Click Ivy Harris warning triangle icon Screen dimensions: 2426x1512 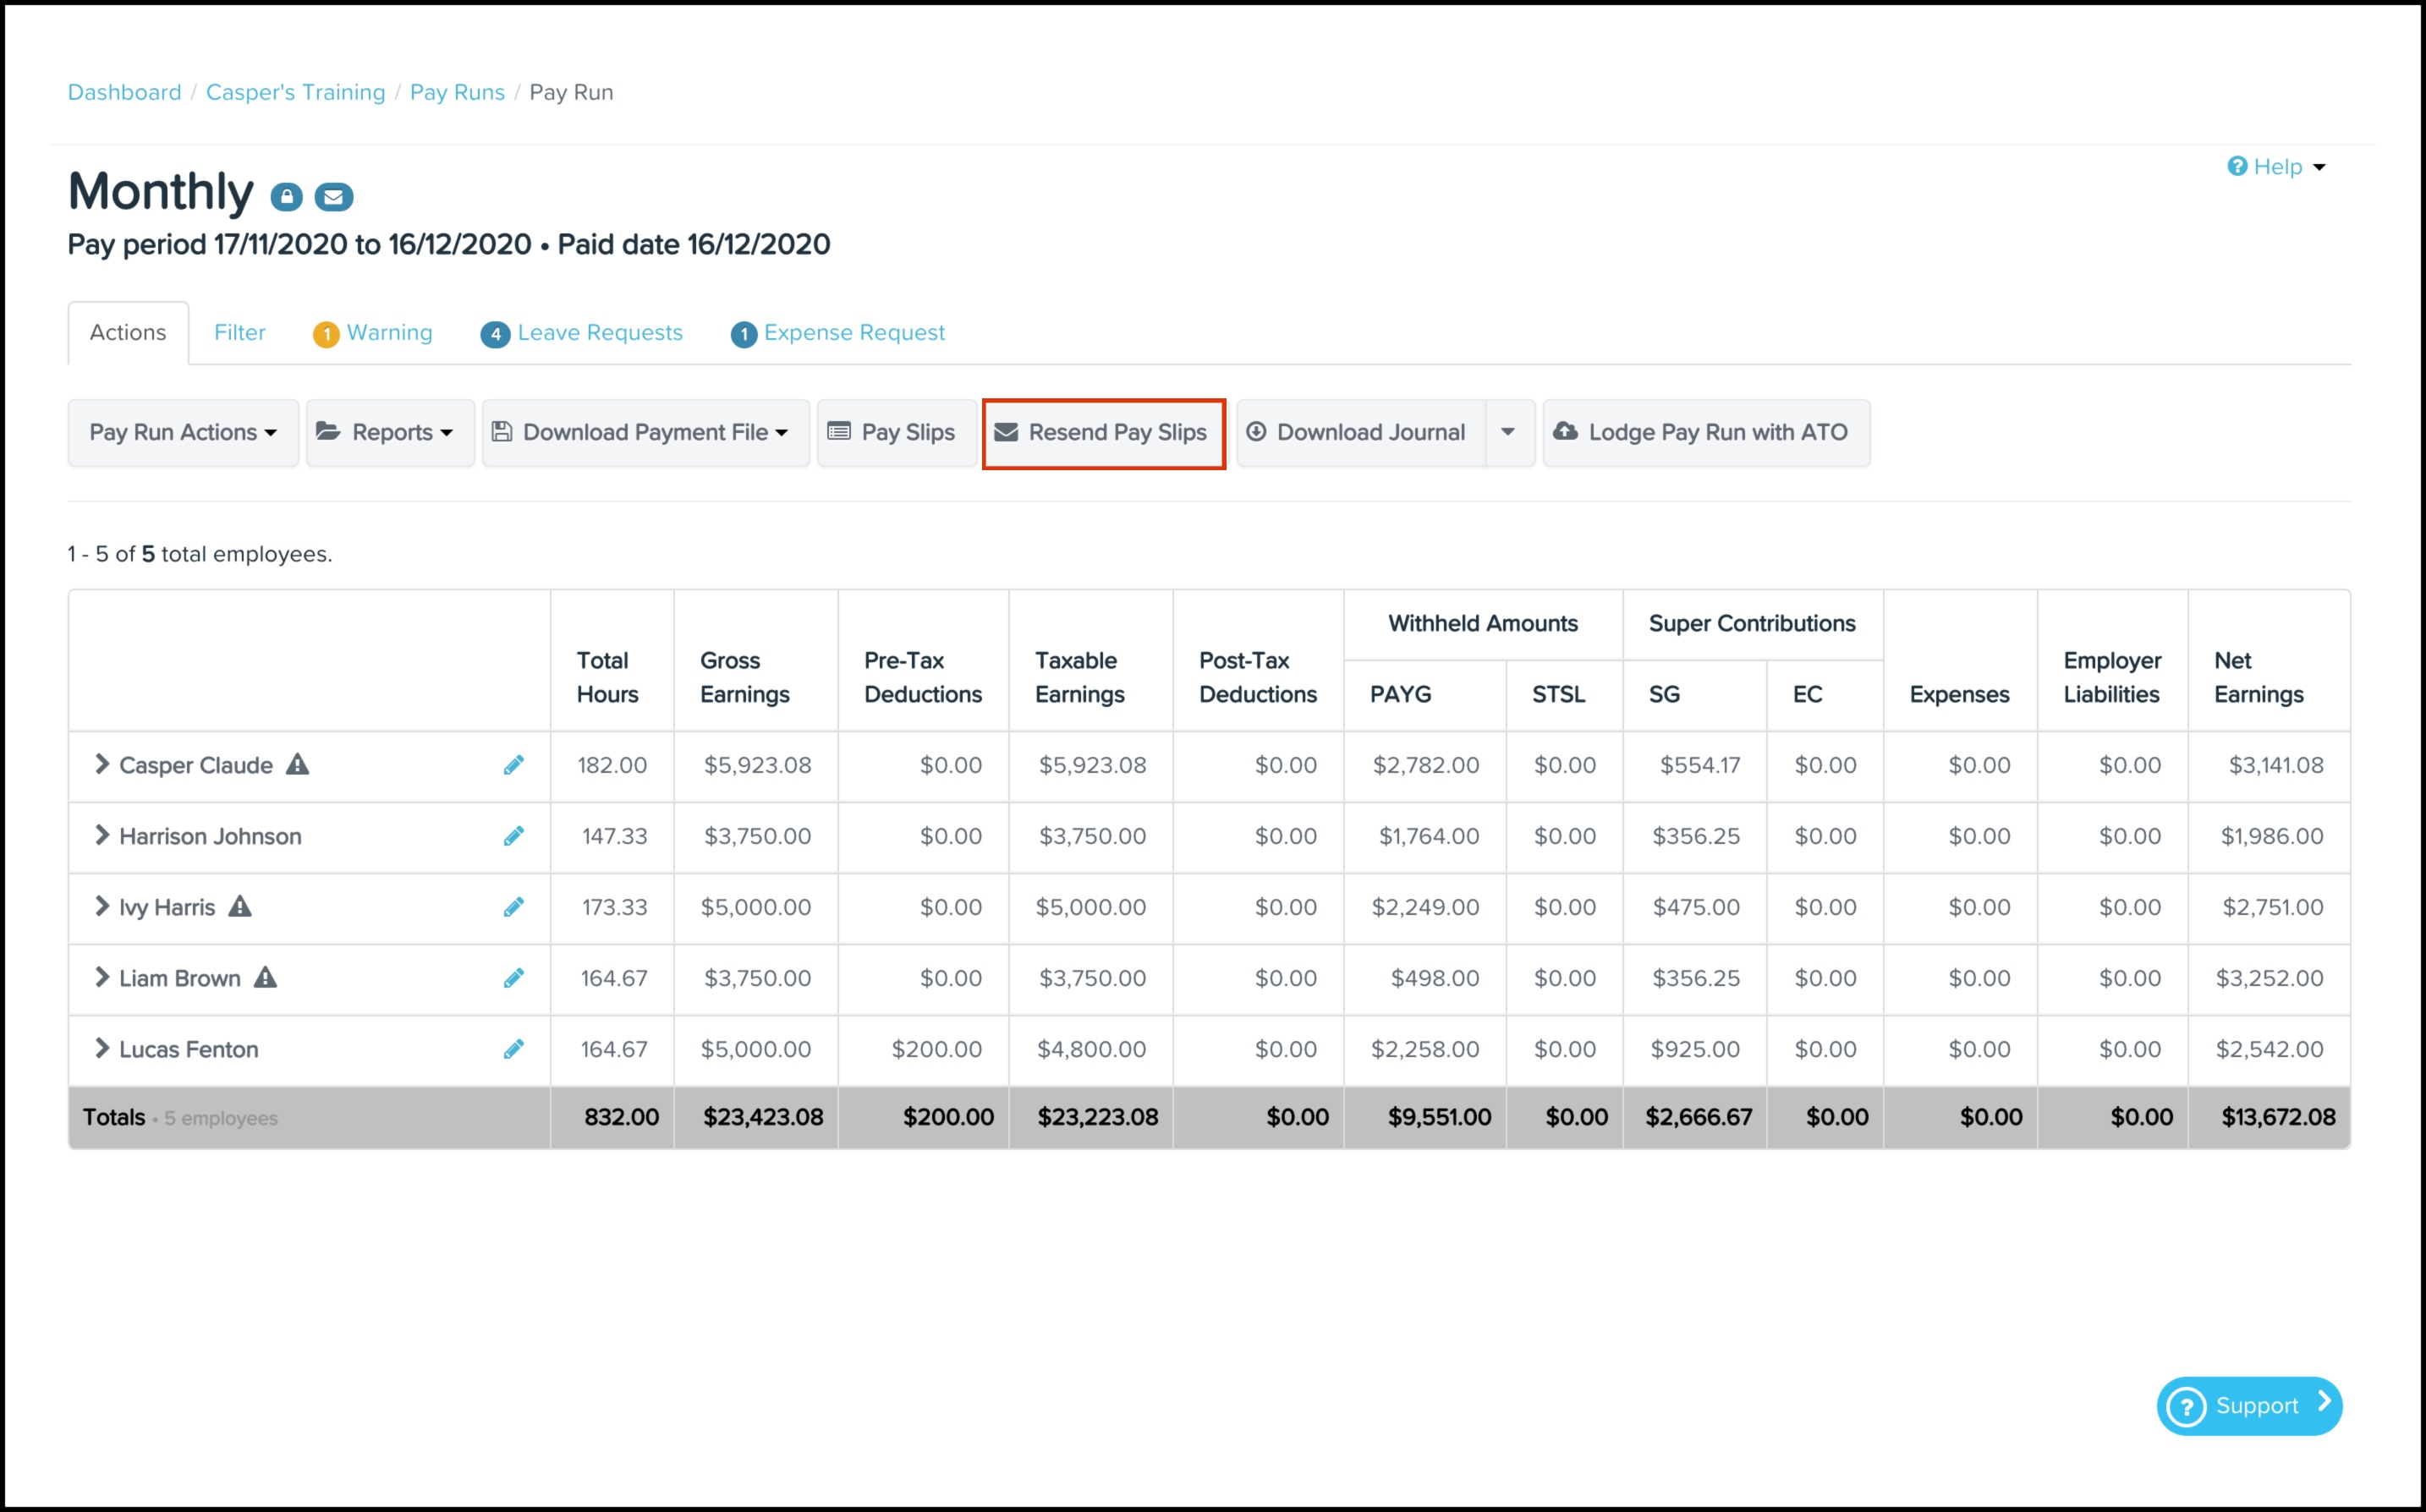coord(240,906)
